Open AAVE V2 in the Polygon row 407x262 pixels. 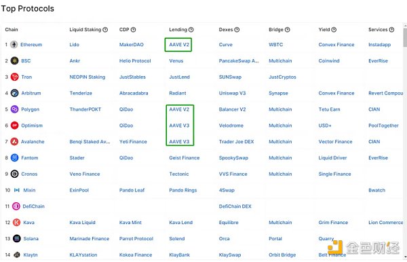(x=179, y=109)
